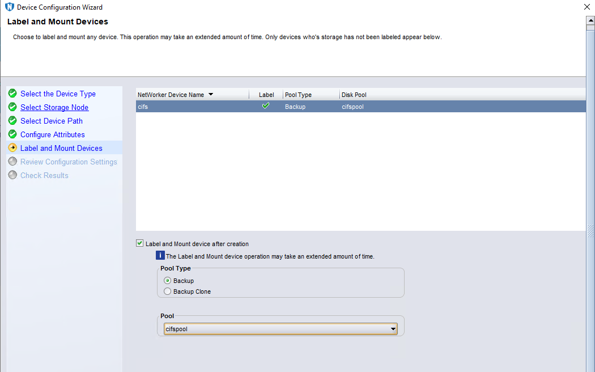Image resolution: width=595 pixels, height=372 pixels.
Task: Toggle Label and Mount device after creation checkbox
Action: click(139, 243)
